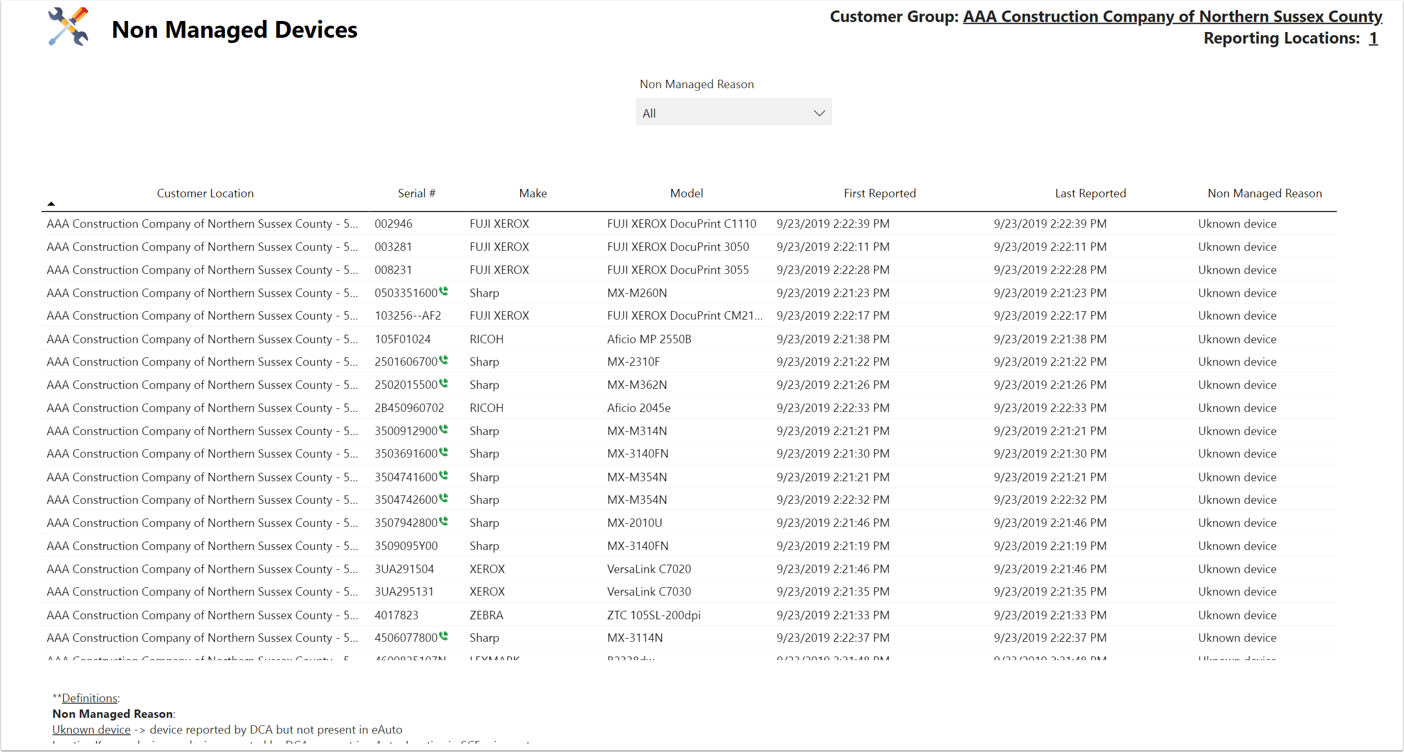Click model MX-M314N cell

click(x=637, y=431)
